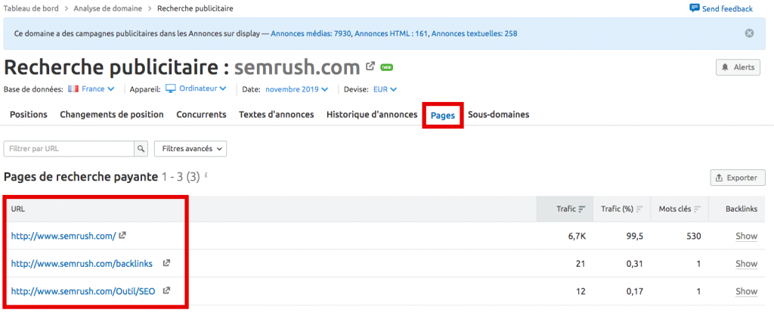Dismiss the blue info banner
This screenshot has height=313, width=774.
coord(749,33)
